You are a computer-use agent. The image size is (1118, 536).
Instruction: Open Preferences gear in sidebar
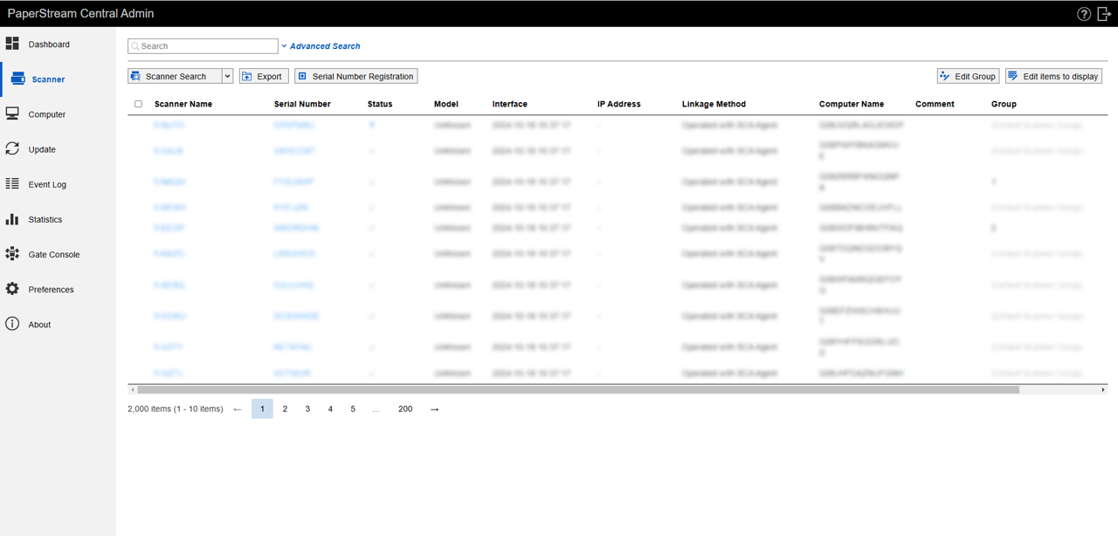click(x=12, y=289)
